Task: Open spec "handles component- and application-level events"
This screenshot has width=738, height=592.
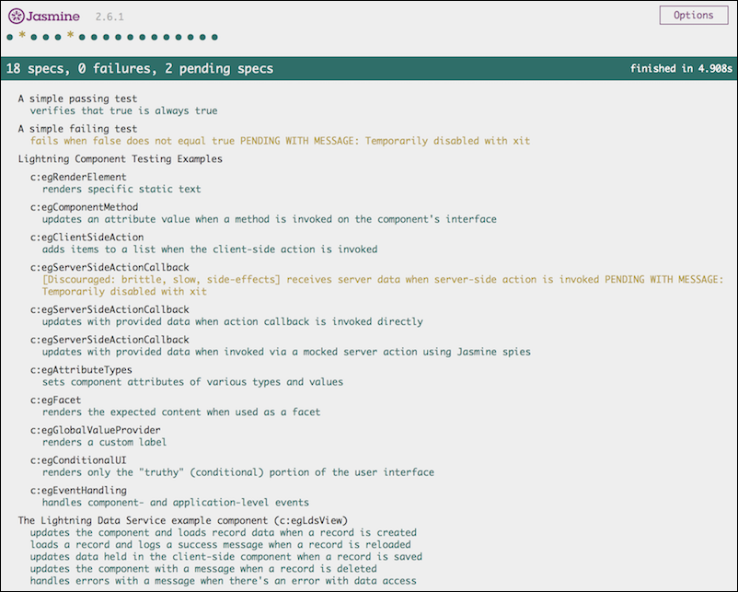Action: point(176,503)
